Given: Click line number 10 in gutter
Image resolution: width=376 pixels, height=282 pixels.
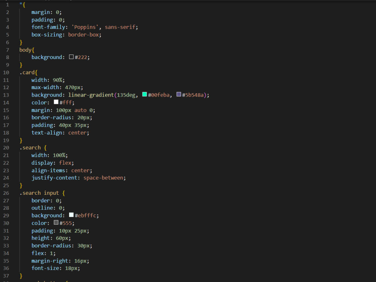Looking at the screenshot, I should point(6,73).
